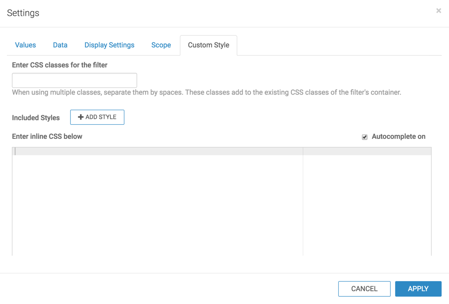Click the 'Included Styles' label

pyautogui.click(x=36, y=117)
